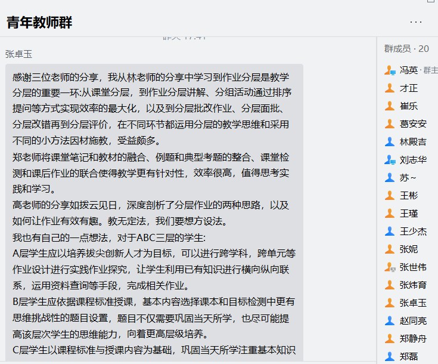This screenshot has width=438, height=364.
Task: Click 刘志华's avatar icon with computer badge
Action: pos(390,160)
